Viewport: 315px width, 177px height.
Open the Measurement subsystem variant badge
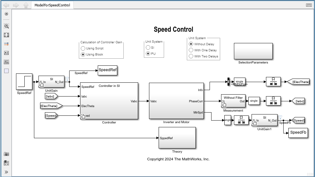224,105
